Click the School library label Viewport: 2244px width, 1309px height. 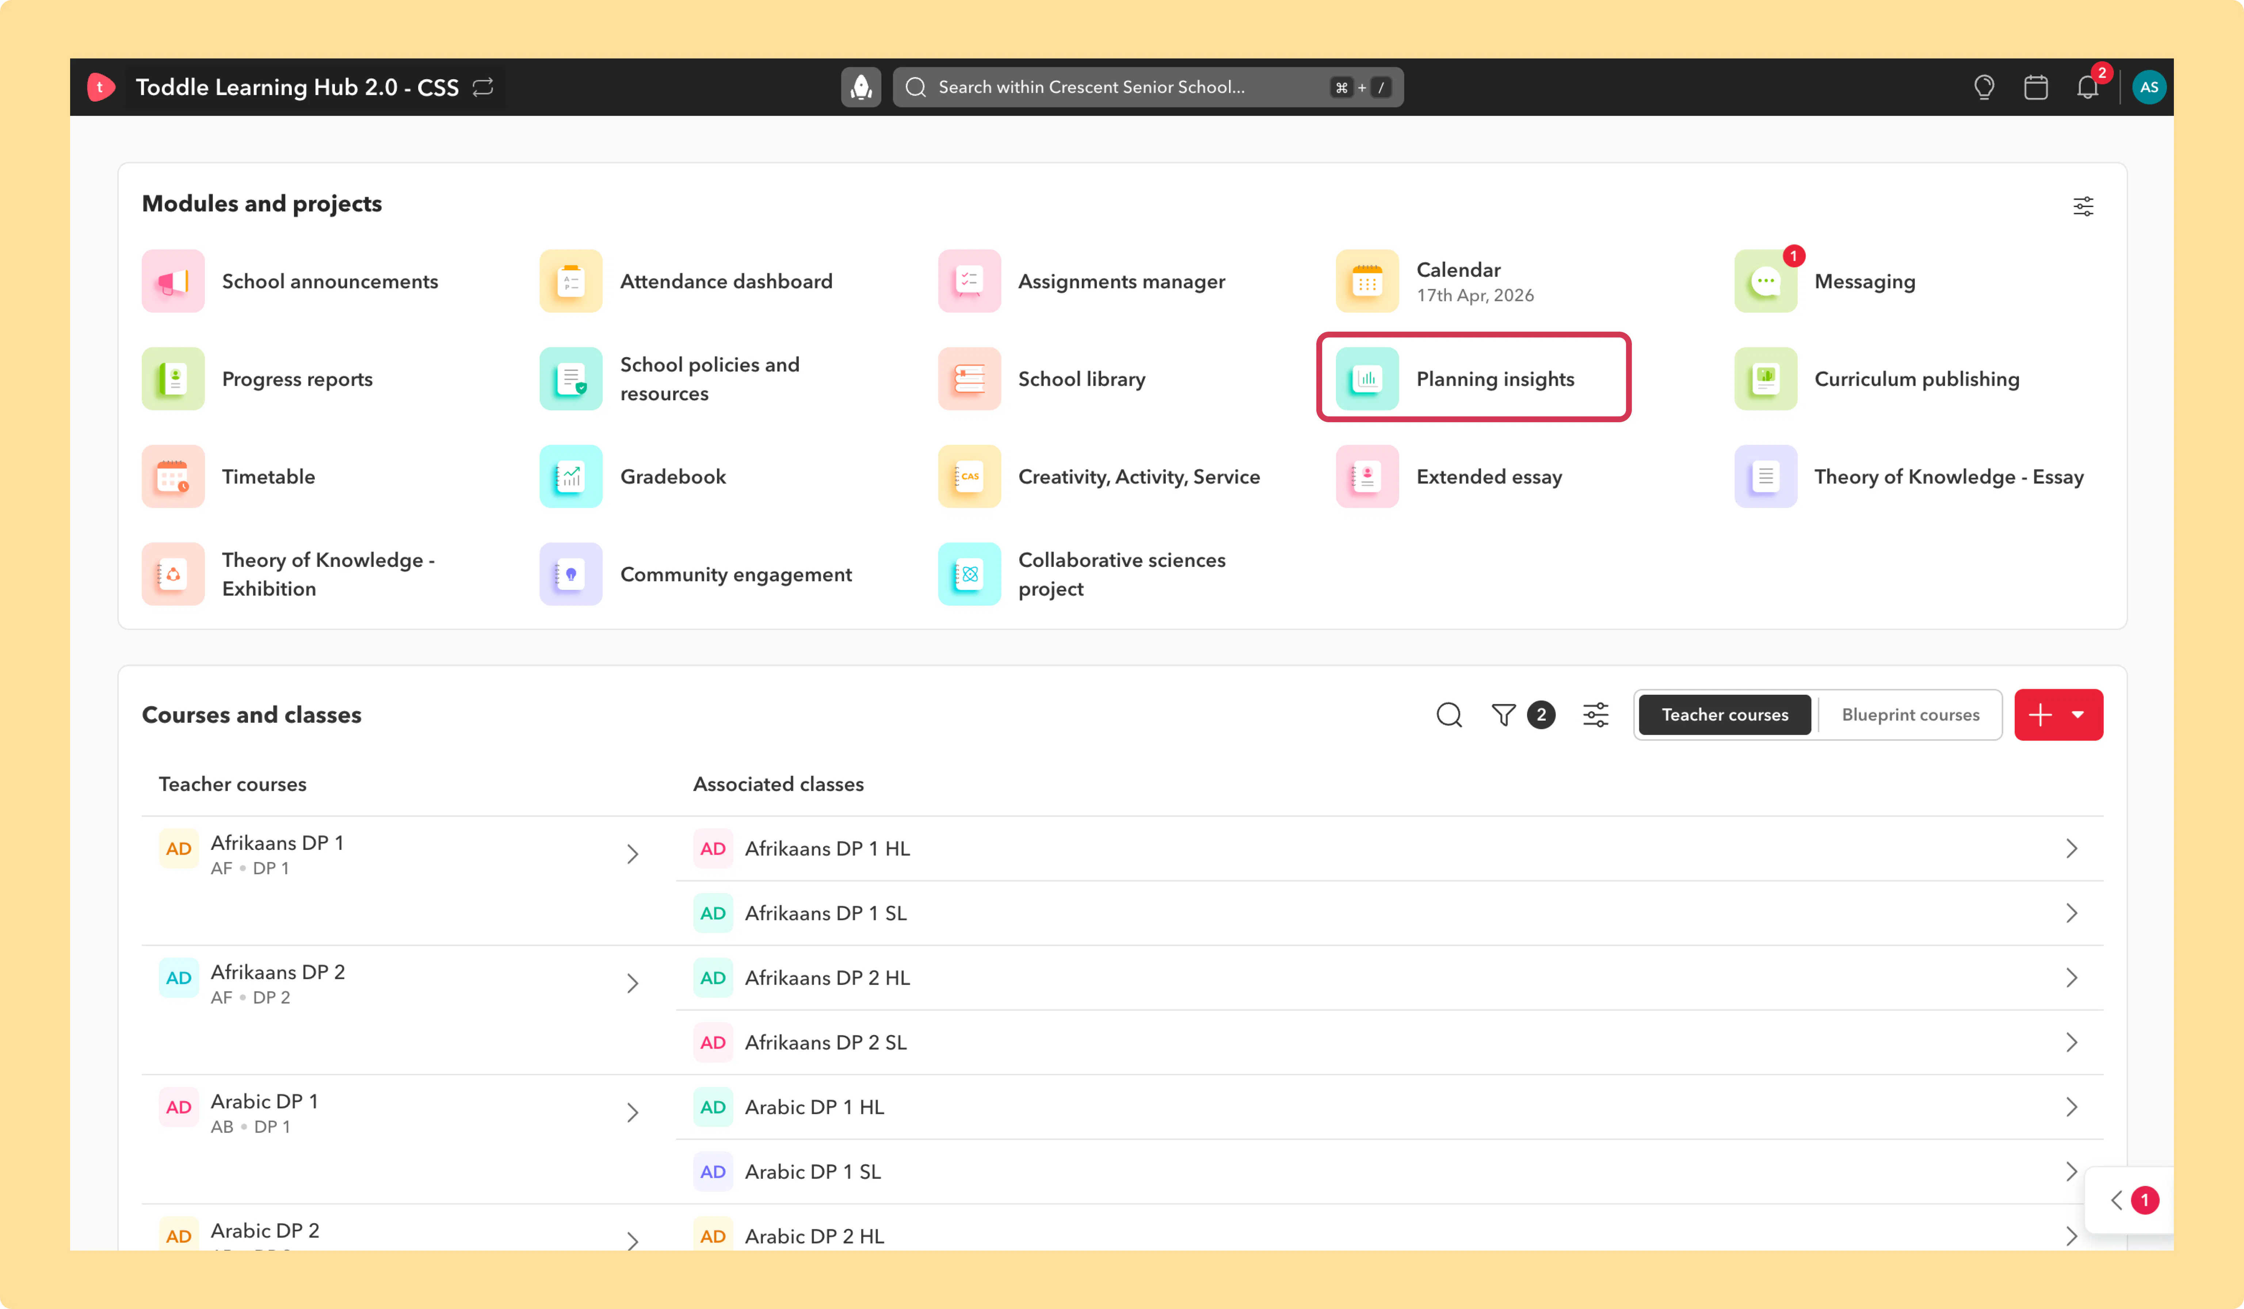click(1081, 379)
